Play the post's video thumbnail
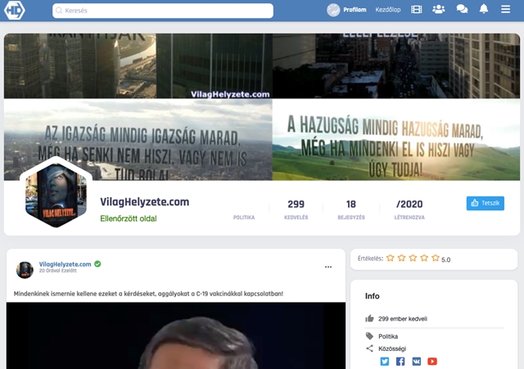 pyautogui.click(x=176, y=335)
